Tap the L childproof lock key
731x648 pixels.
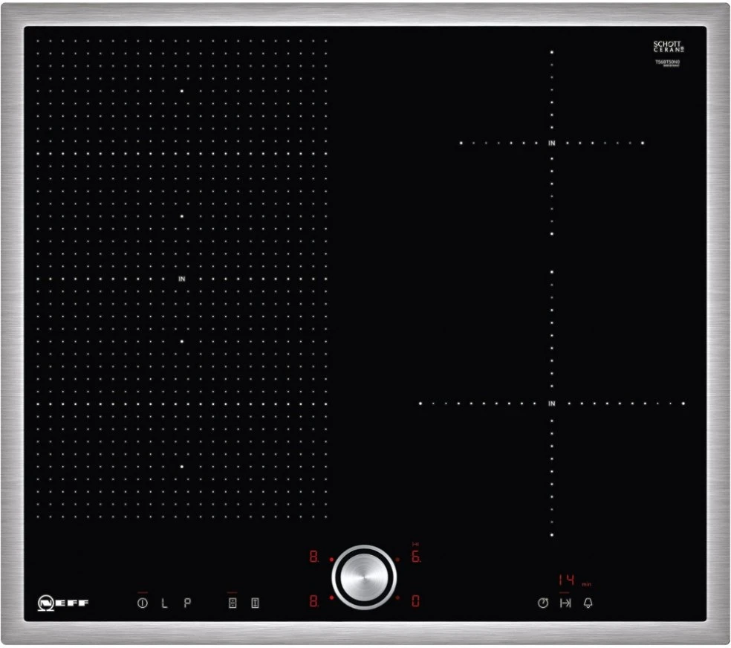pos(164,603)
